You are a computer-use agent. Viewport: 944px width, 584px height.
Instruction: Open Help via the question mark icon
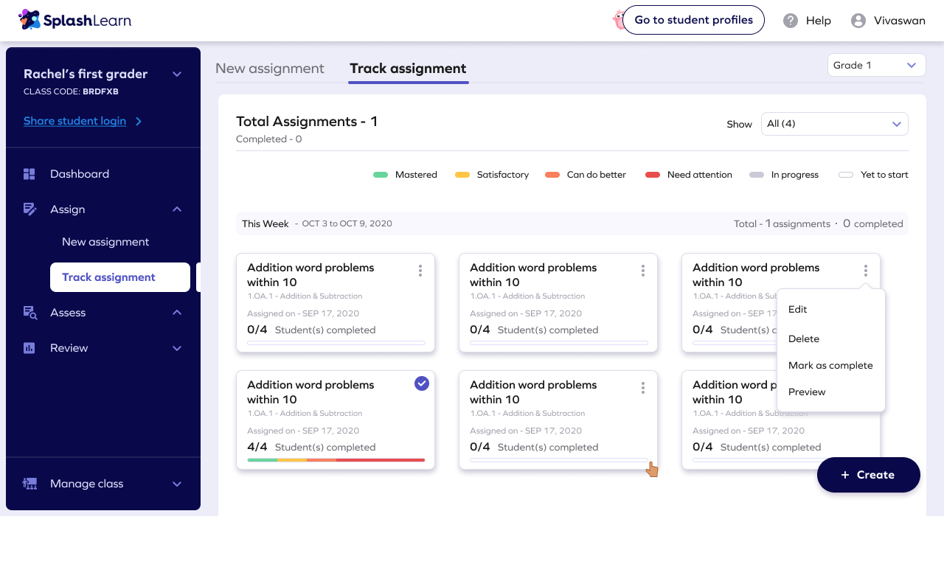click(791, 21)
